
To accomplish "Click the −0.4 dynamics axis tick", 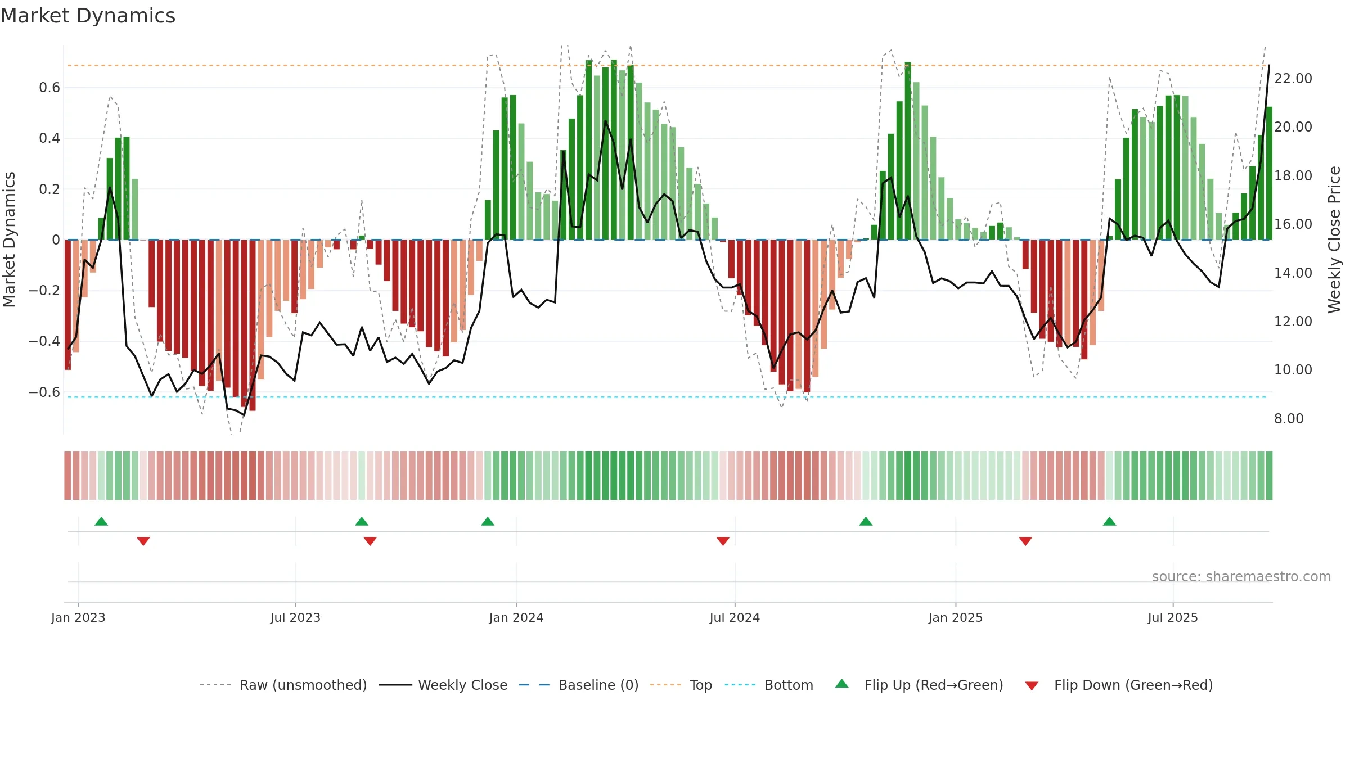I will pos(44,341).
